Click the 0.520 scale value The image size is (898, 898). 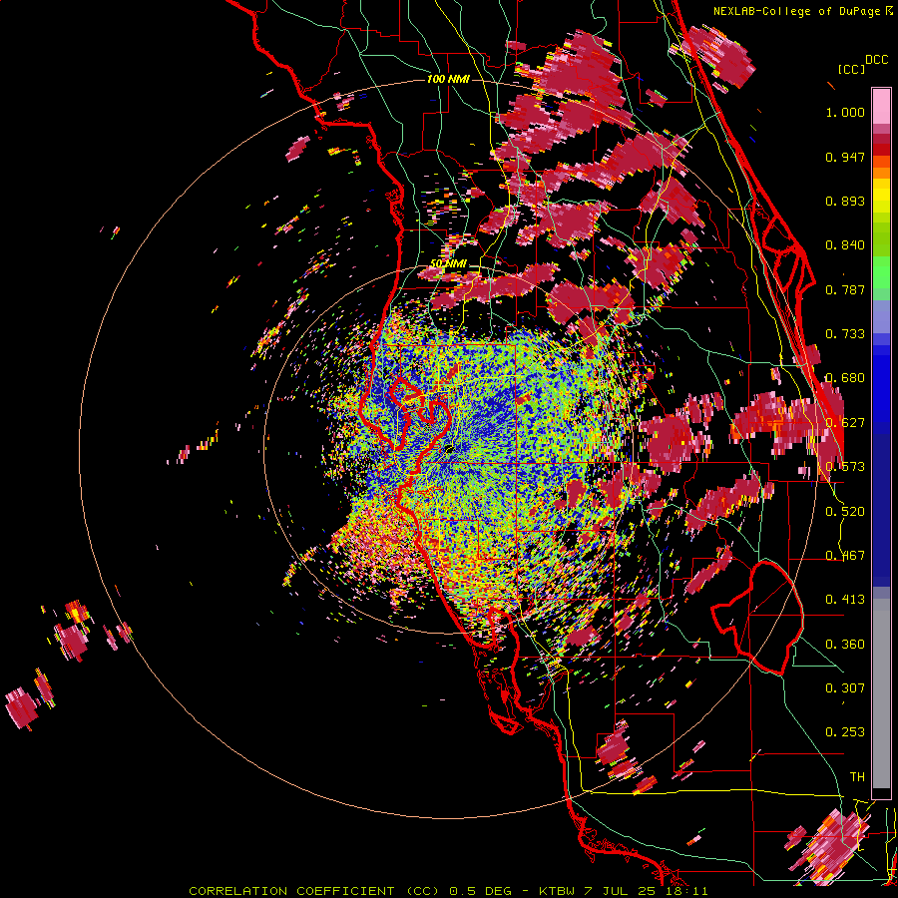coord(845,511)
